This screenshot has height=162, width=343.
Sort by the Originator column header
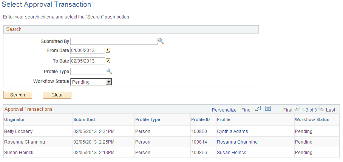click(14, 119)
